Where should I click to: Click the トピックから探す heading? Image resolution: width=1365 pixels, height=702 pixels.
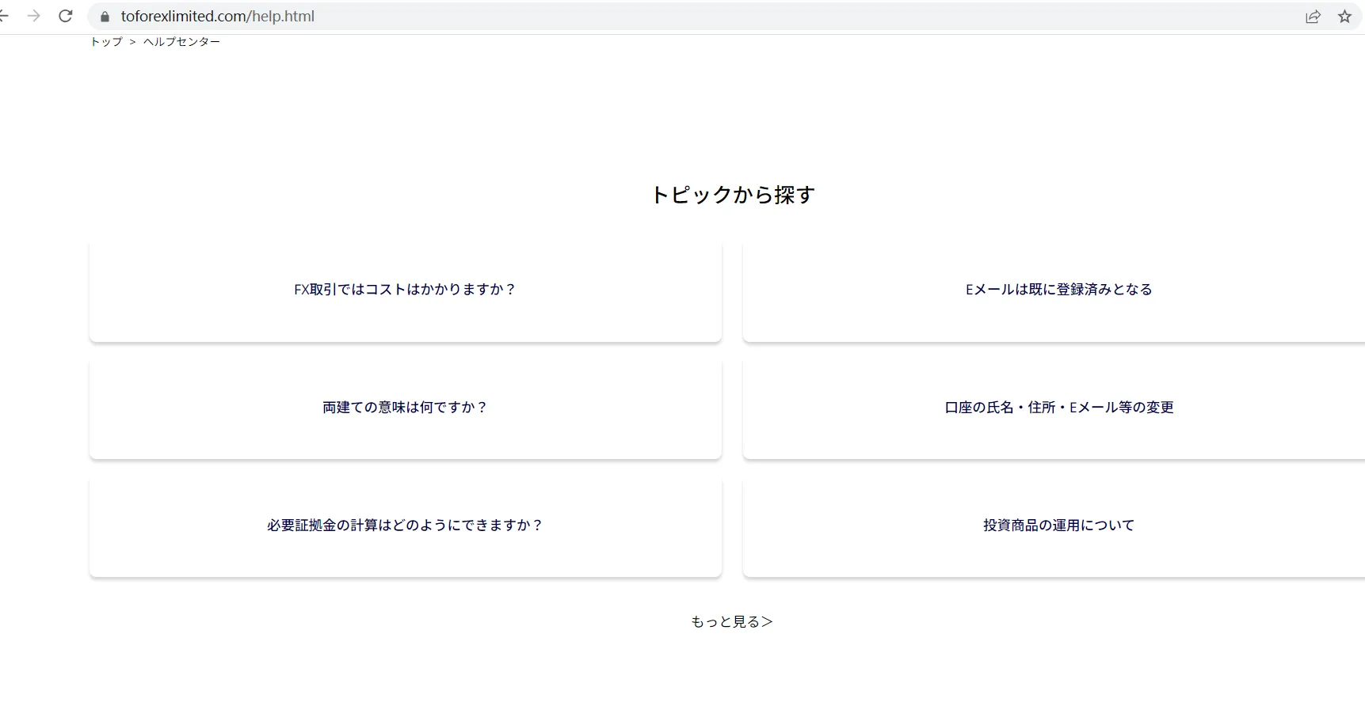[x=732, y=195]
